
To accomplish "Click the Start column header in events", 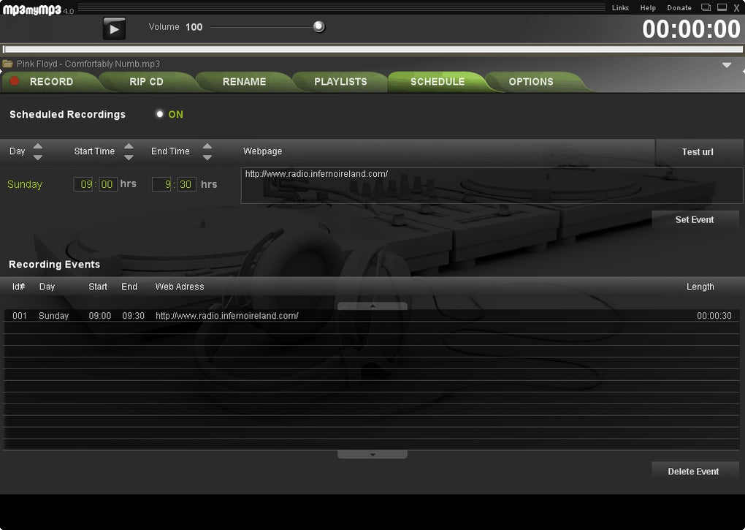I will click(98, 287).
